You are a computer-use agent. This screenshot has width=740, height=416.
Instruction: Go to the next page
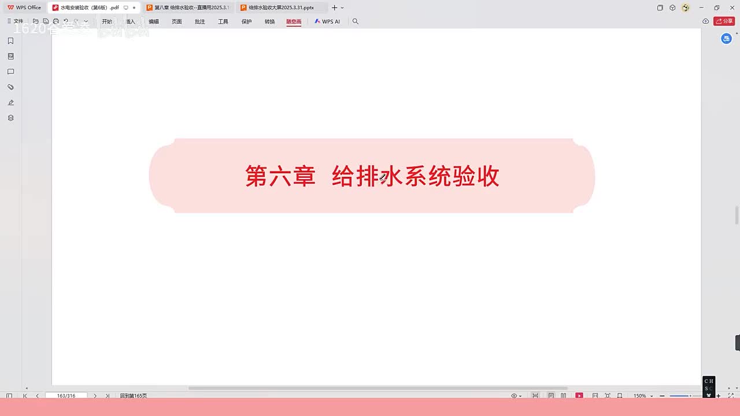[95, 396]
